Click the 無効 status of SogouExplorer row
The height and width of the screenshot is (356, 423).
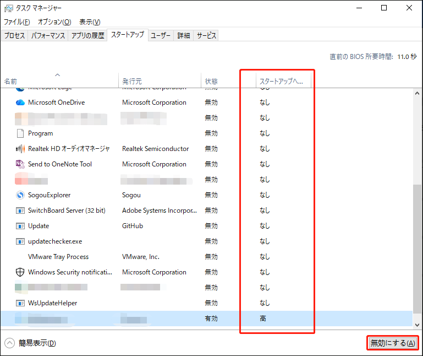click(211, 195)
